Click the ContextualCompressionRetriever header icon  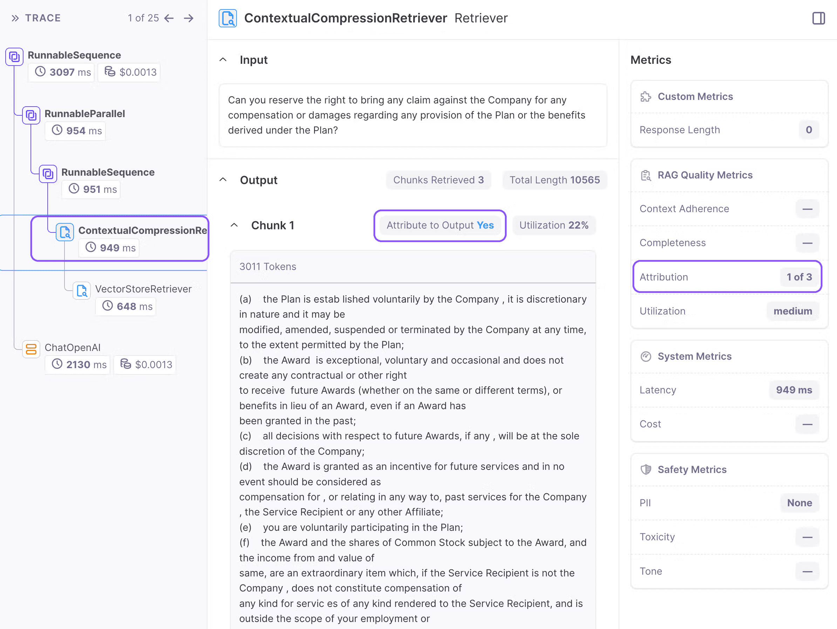228,18
